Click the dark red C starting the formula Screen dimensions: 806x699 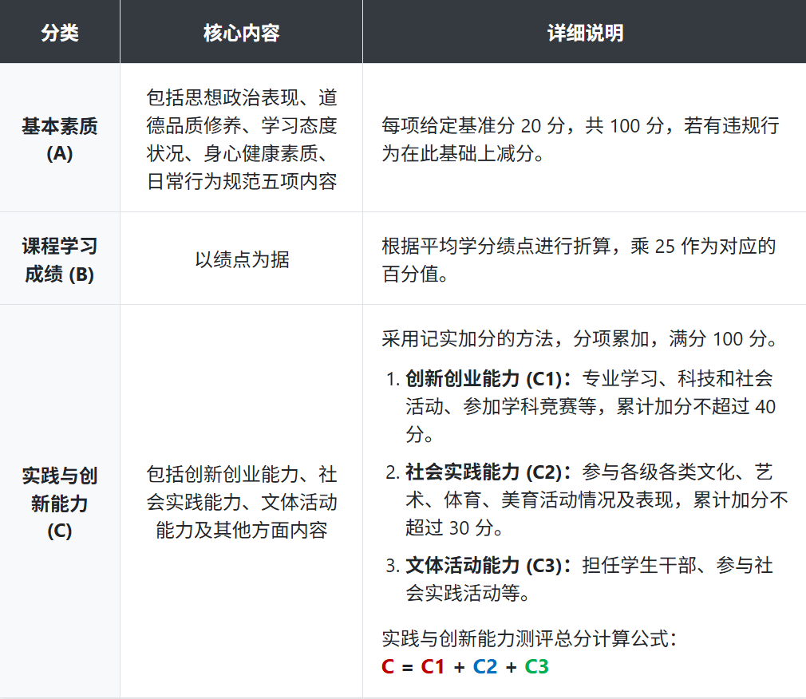[x=388, y=666]
